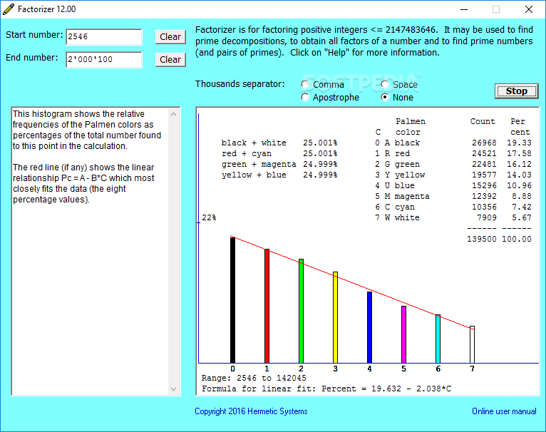Click the linear fit formula text

pyautogui.click(x=326, y=389)
